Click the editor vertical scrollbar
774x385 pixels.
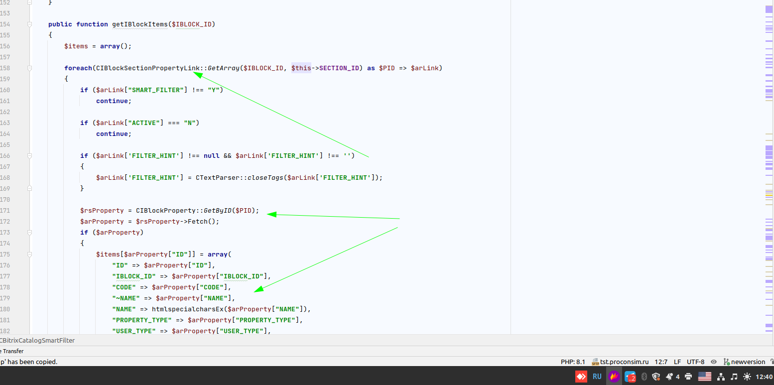[770, 167]
